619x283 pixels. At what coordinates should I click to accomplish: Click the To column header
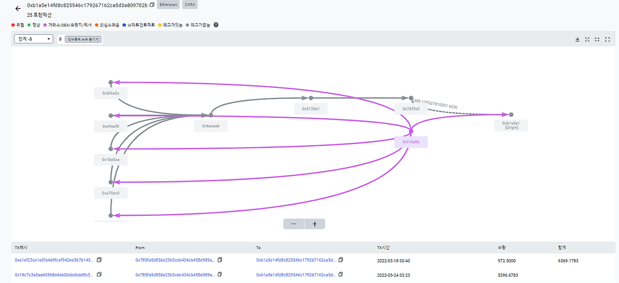[x=259, y=247]
